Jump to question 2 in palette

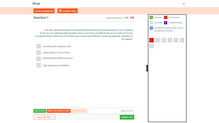(x=157, y=40)
